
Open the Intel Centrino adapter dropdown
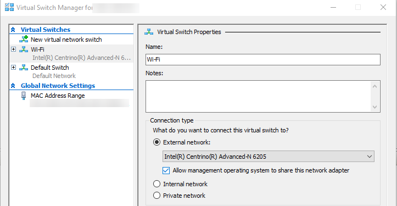269,157
